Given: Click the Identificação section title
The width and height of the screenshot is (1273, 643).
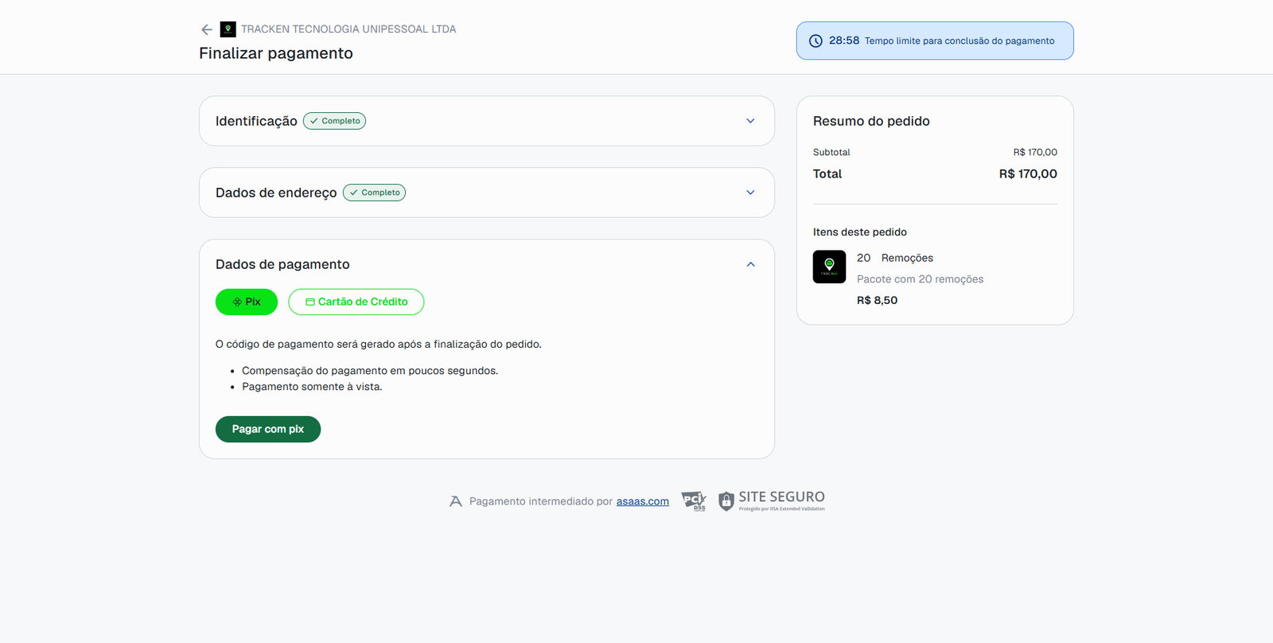Looking at the screenshot, I should point(256,121).
